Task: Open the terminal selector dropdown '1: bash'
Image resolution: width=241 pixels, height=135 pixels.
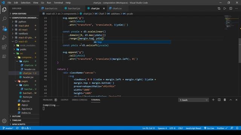Action: pos(194,100)
